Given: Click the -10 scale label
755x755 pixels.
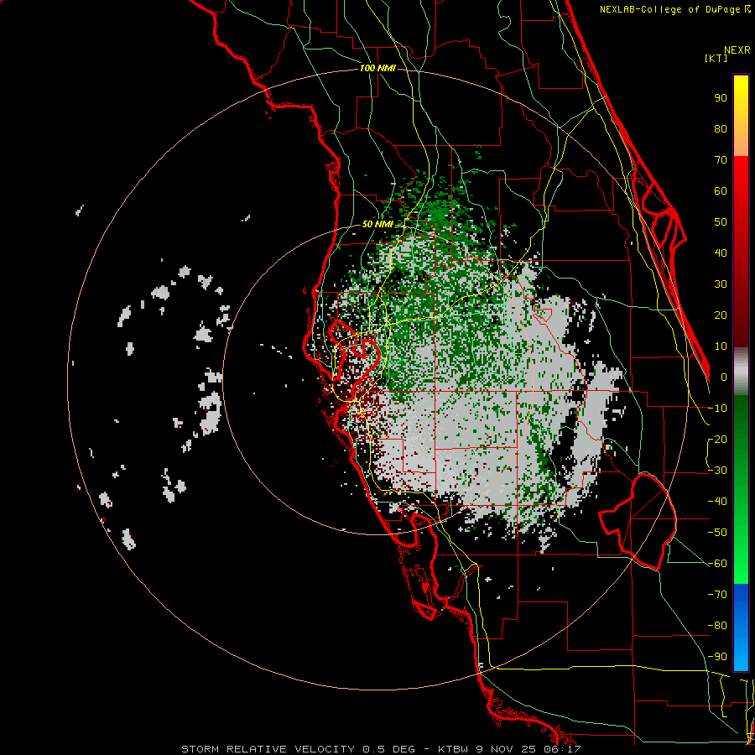Looking at the screenshot, I should 717,409.
